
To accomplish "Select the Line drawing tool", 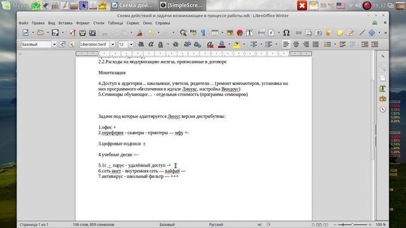I will (362, 32).
